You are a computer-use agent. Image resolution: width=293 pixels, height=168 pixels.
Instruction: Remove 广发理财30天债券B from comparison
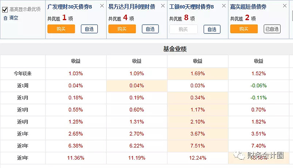[x=101, y=6]
